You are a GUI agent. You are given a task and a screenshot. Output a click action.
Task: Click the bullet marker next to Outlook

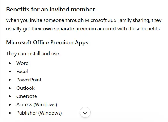[x=10, y=88]
